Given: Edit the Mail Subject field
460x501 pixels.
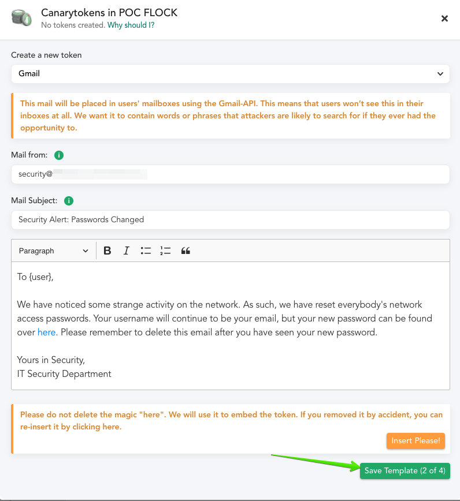Looking at the screenshot, I should coord(231,220).
